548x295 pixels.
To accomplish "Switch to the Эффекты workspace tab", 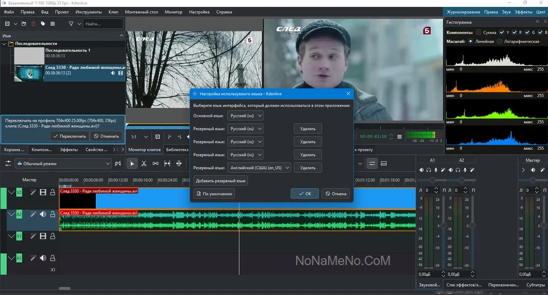I will click(523, 12).
